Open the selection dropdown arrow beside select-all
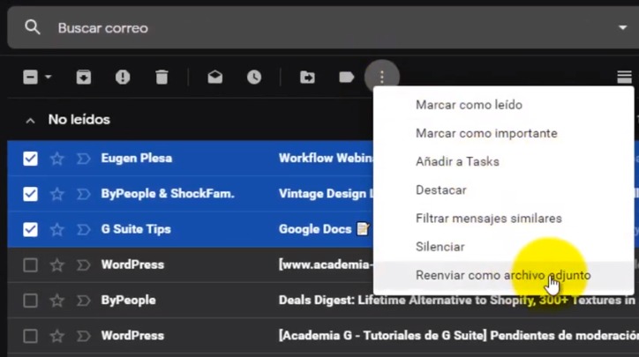This screenshot has width=639, height=357. 48,77
